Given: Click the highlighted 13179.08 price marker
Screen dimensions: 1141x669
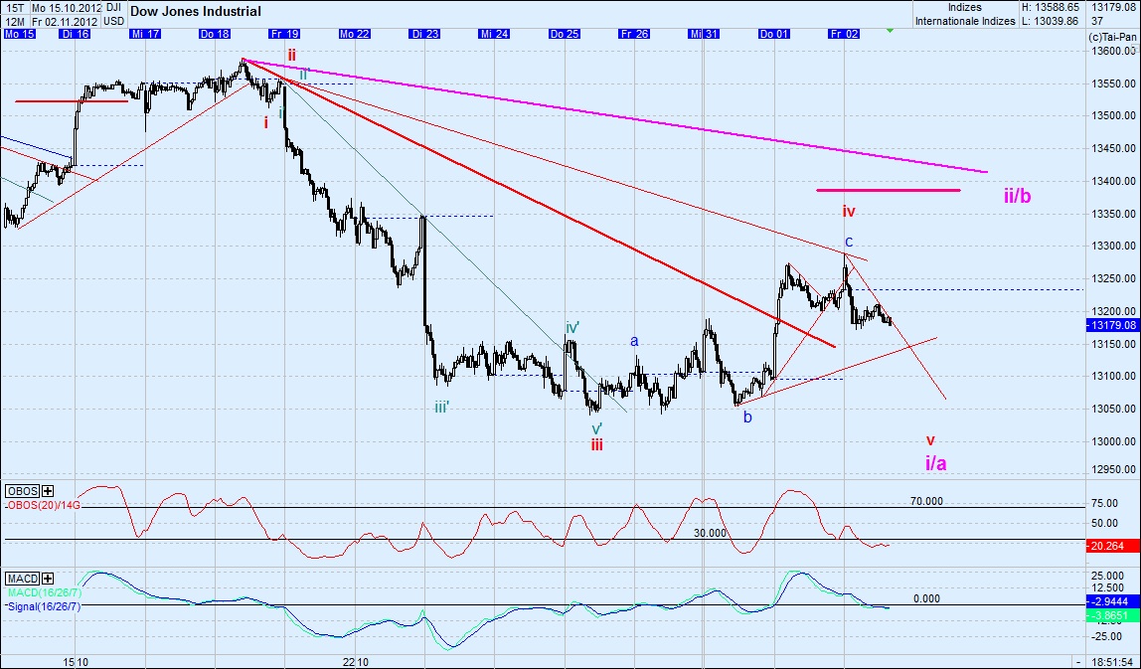Looking at the screenshot, I should coord(1114,324).
